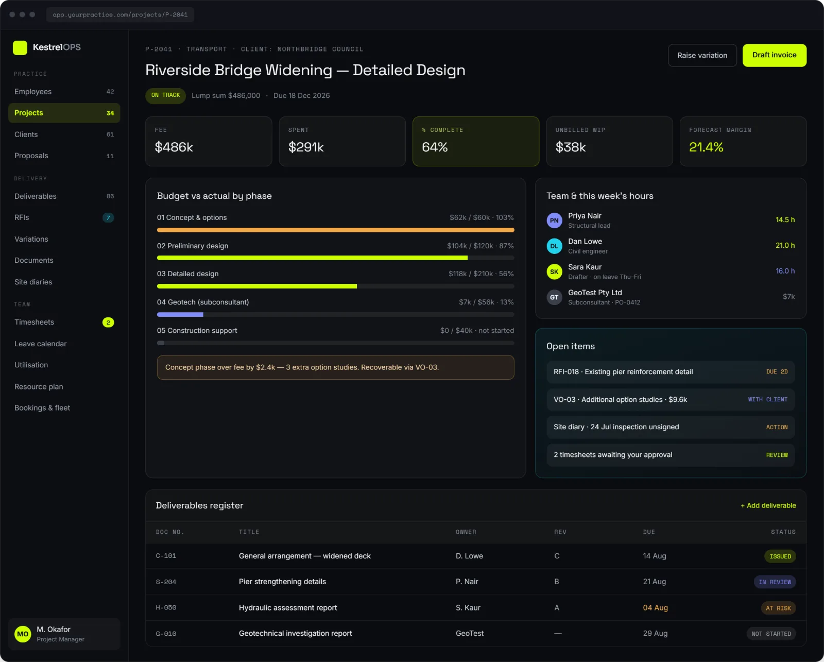Viewport: 824px width, 662px height.
Task: Go to Timesheets
Action: pos(64,322)
